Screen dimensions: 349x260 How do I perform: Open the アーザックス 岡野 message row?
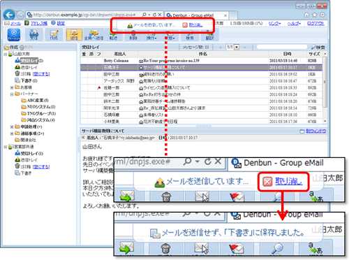(x=202, y=81)
